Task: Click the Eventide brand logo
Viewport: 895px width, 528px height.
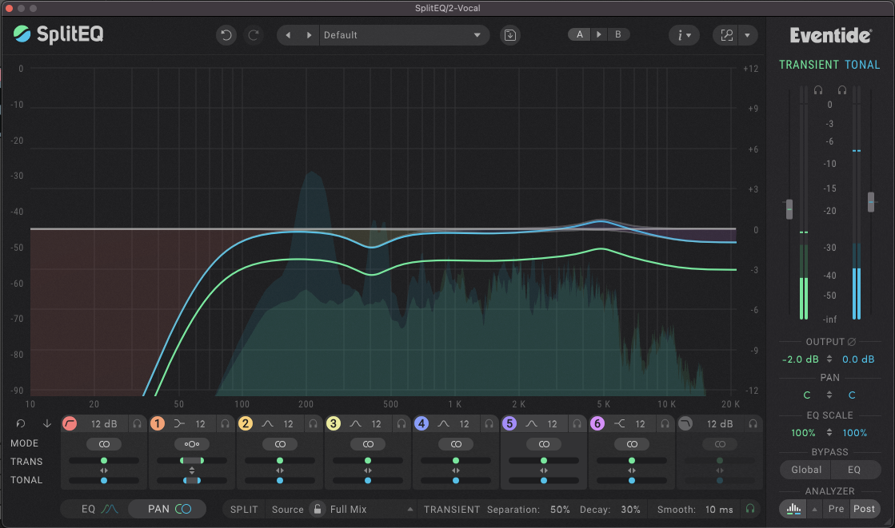Action: pos(830,35)
